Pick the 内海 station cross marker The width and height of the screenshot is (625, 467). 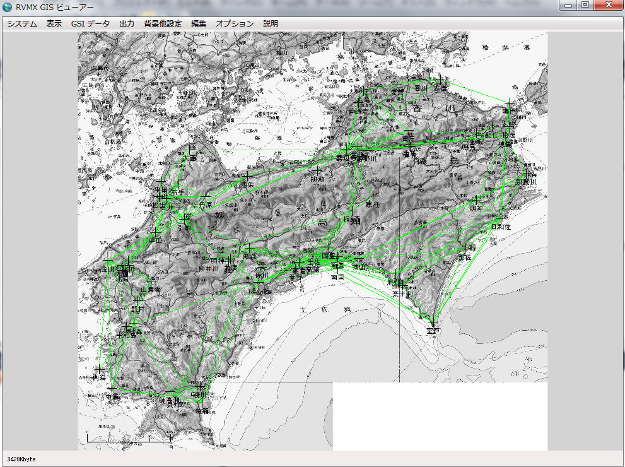[99, 369]
